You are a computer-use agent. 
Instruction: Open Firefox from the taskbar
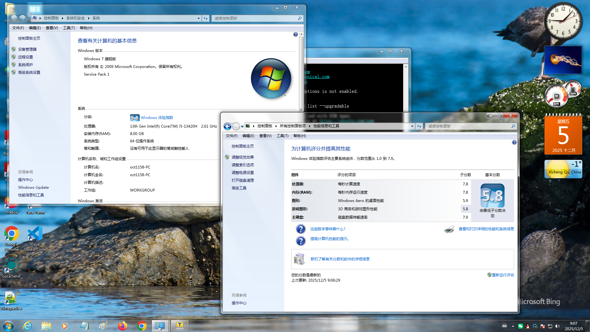122,326
